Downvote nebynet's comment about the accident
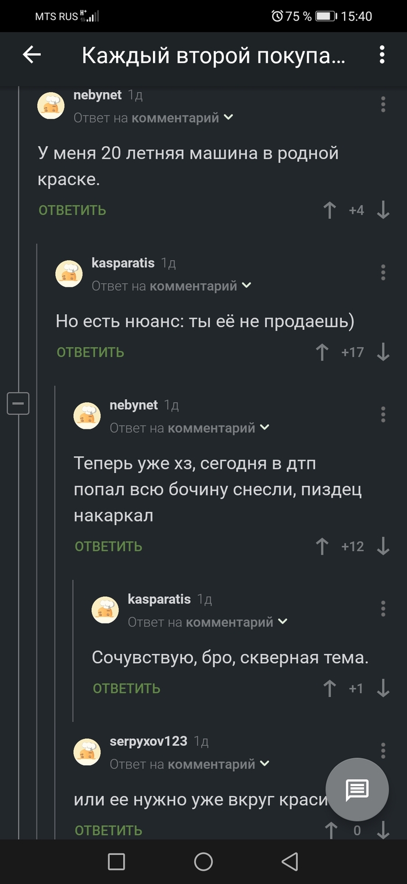This screenshot has height=884, width=407. pyautogui.click(x=383, y=546)
